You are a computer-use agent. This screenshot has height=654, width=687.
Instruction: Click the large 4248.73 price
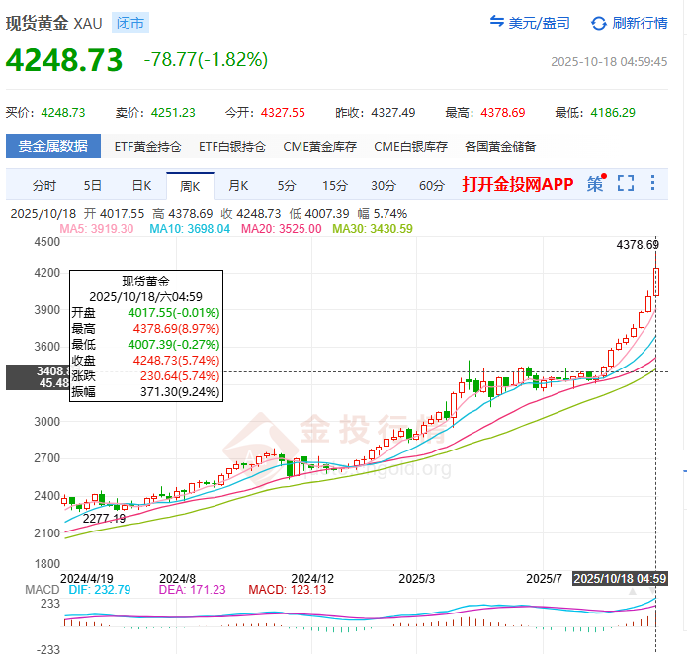[64, 60]
